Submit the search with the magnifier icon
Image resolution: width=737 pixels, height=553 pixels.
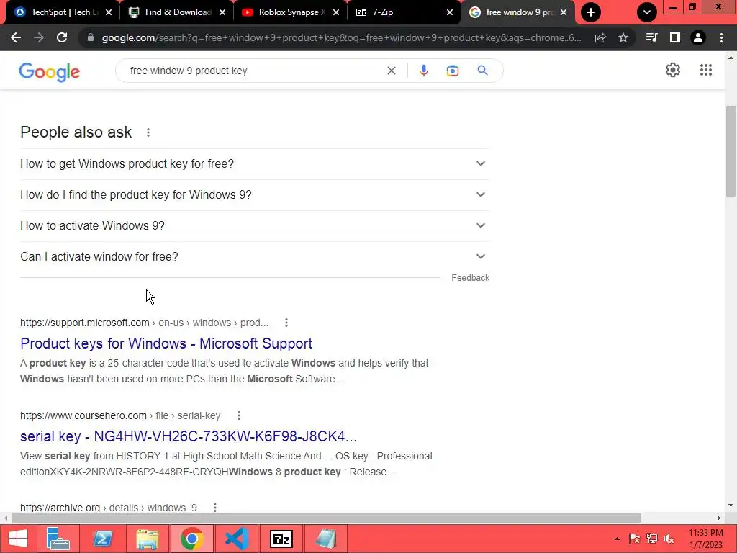tap(482, 71)
